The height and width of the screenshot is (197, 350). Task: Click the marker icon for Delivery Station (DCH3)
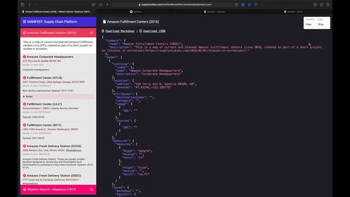pos(25,146)
